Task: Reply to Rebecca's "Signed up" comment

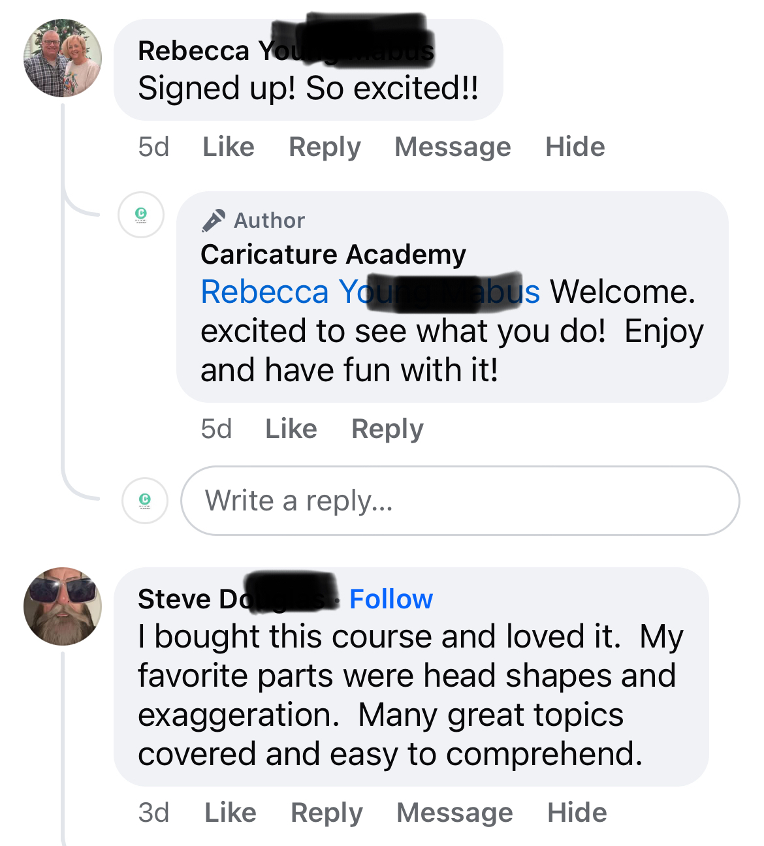Action: 325,147
